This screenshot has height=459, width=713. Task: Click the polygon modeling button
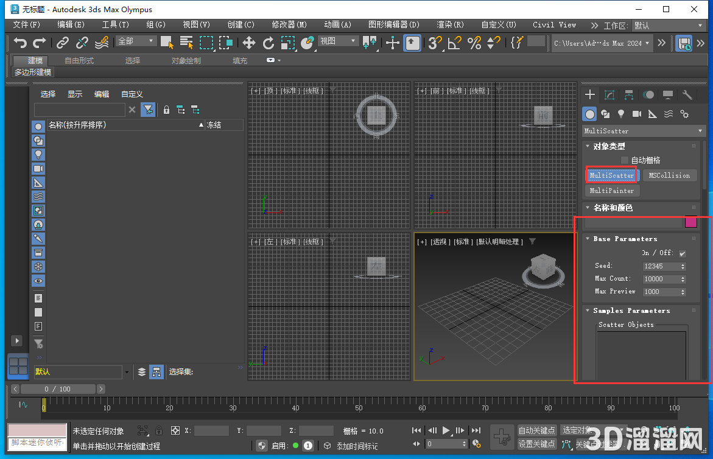click(33, 72)
